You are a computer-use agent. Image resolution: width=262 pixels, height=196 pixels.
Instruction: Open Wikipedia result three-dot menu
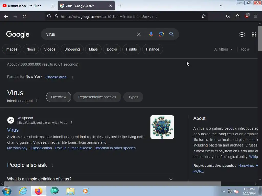pos(72,123)
